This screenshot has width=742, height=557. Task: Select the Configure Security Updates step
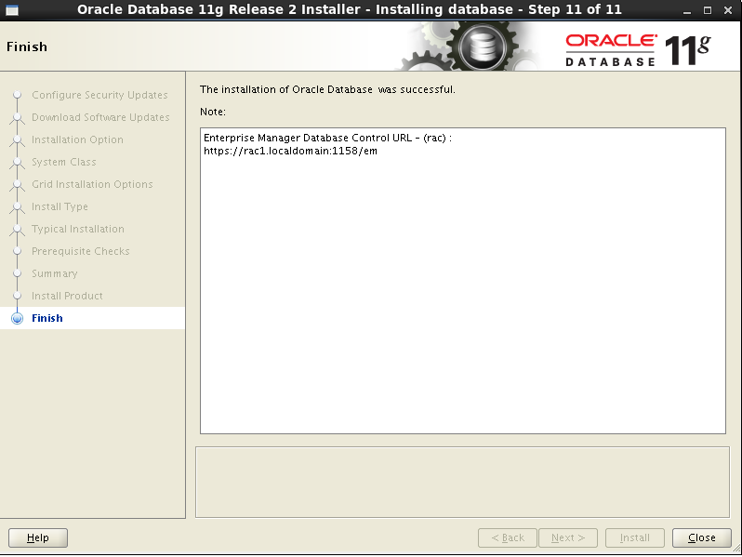point(99,95)
